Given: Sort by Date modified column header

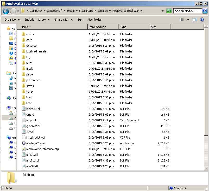Looking at the screenshot, I should click(103, 27).
